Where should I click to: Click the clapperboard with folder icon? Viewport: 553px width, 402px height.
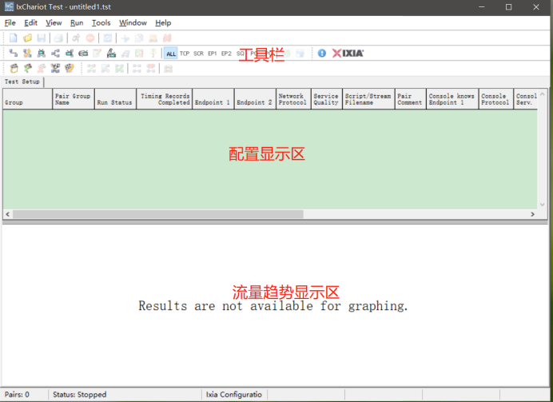click(14, 69)
